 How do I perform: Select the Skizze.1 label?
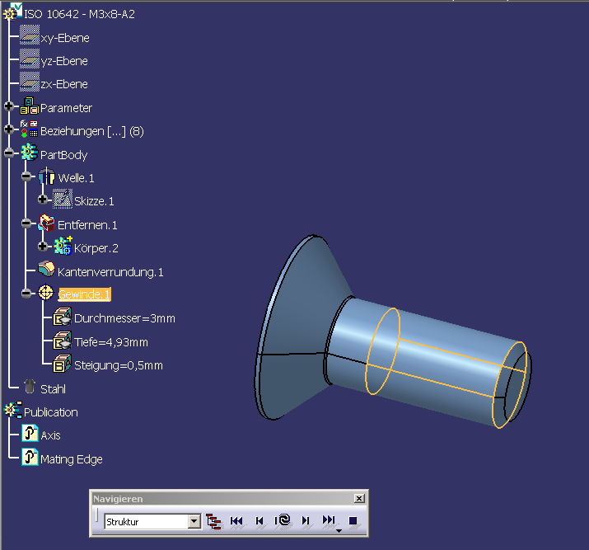point(94,201)
